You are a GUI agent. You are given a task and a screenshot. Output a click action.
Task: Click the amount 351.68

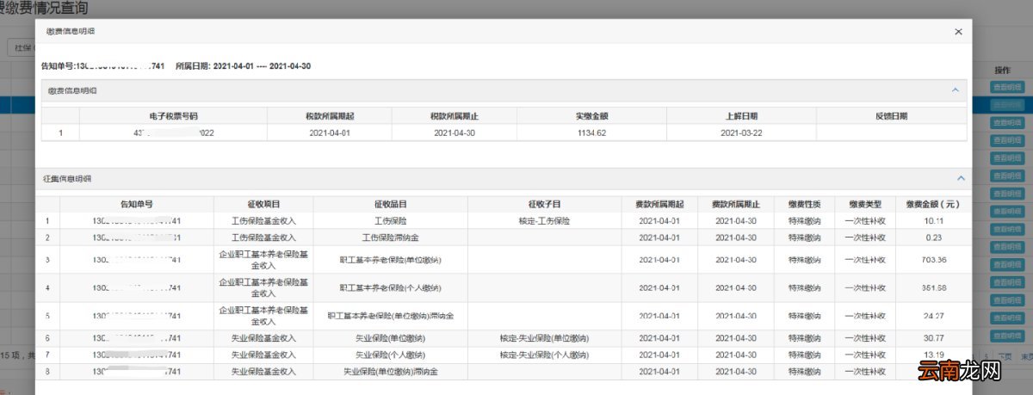click(x=932, y=287)
